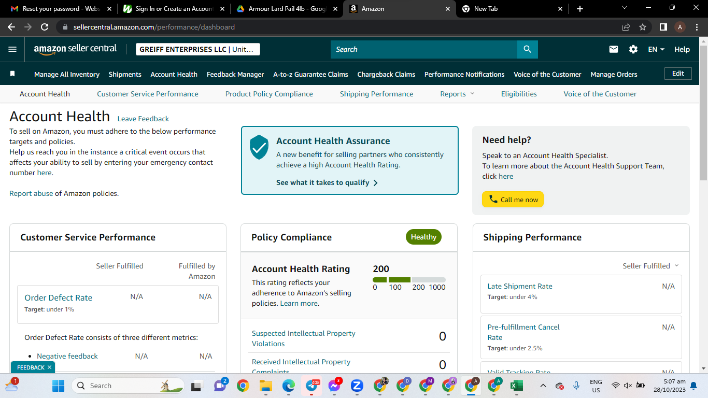Open the Order Defect Rate link

[x=58, y=297]
